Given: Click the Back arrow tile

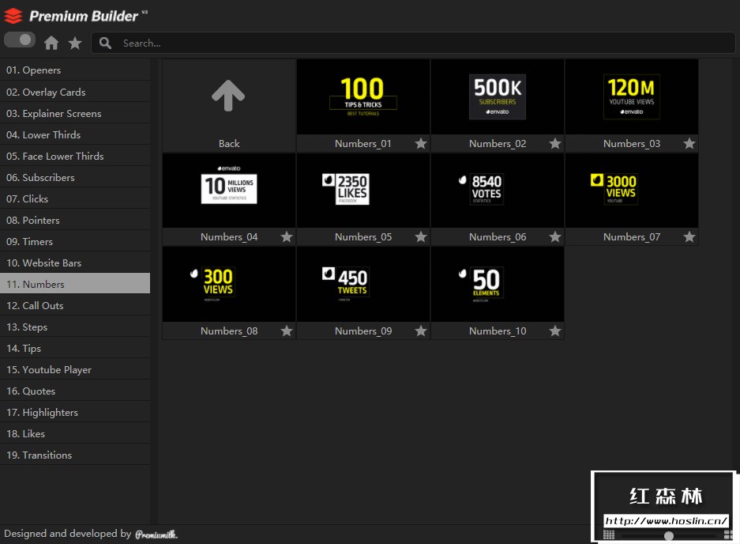Looking at the screenshot, I should 229,106.
